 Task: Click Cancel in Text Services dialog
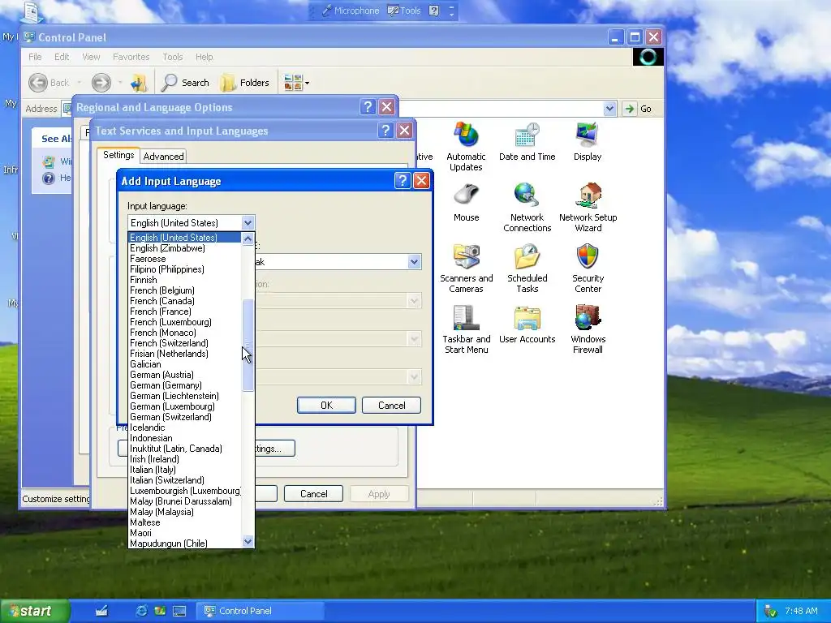(x=314, y=494)
